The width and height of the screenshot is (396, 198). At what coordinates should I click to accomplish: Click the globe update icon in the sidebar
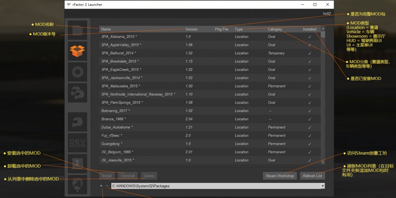78,184
